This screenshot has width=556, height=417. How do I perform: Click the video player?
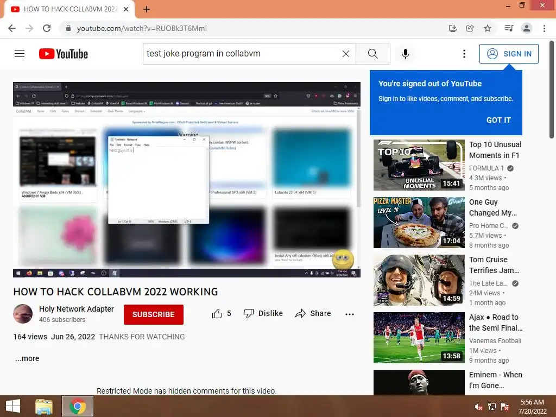pos(187,180)
